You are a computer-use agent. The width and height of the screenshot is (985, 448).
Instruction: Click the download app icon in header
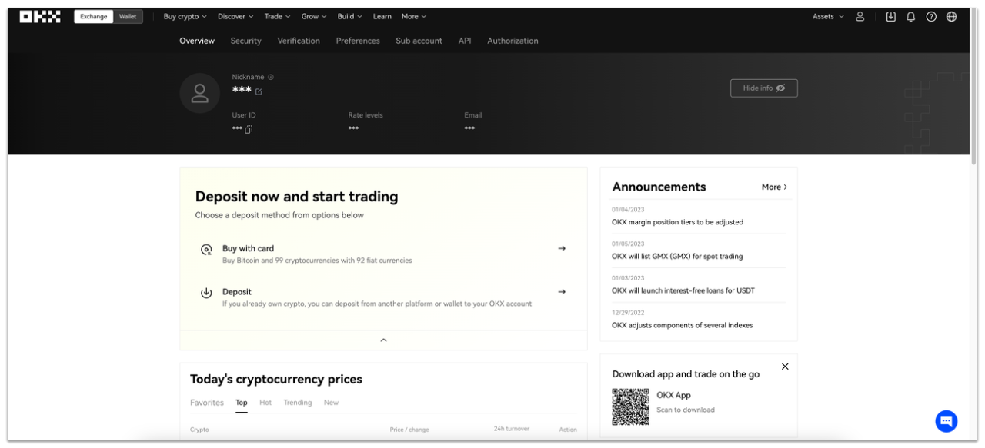[891, 17]
